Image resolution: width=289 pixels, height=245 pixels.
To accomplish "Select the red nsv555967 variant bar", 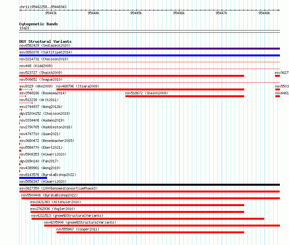I will [150, 232].
